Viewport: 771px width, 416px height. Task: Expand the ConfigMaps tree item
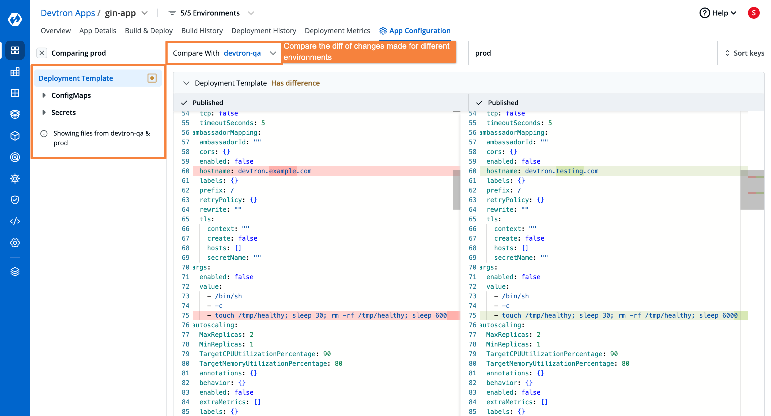[x=45, y=95]
